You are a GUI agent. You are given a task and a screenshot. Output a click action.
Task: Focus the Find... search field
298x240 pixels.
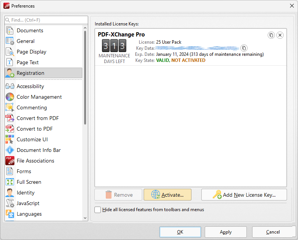point(46,20)
